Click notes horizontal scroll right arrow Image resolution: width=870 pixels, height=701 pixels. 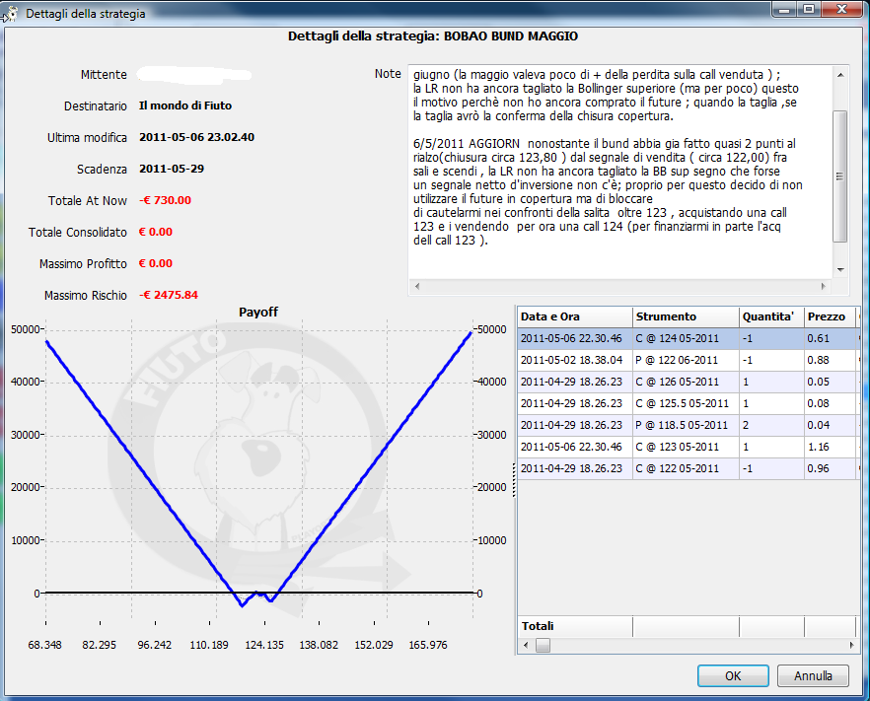coord(824,286)
